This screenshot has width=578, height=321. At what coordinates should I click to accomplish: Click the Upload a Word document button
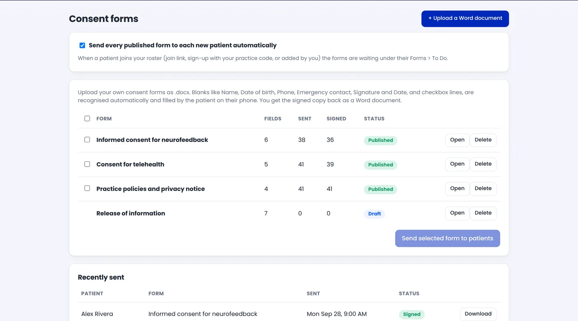click(x=465, y=19)
